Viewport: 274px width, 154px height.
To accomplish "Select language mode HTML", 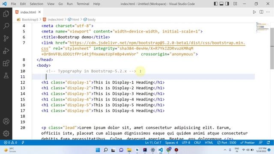I will (209, 142).
